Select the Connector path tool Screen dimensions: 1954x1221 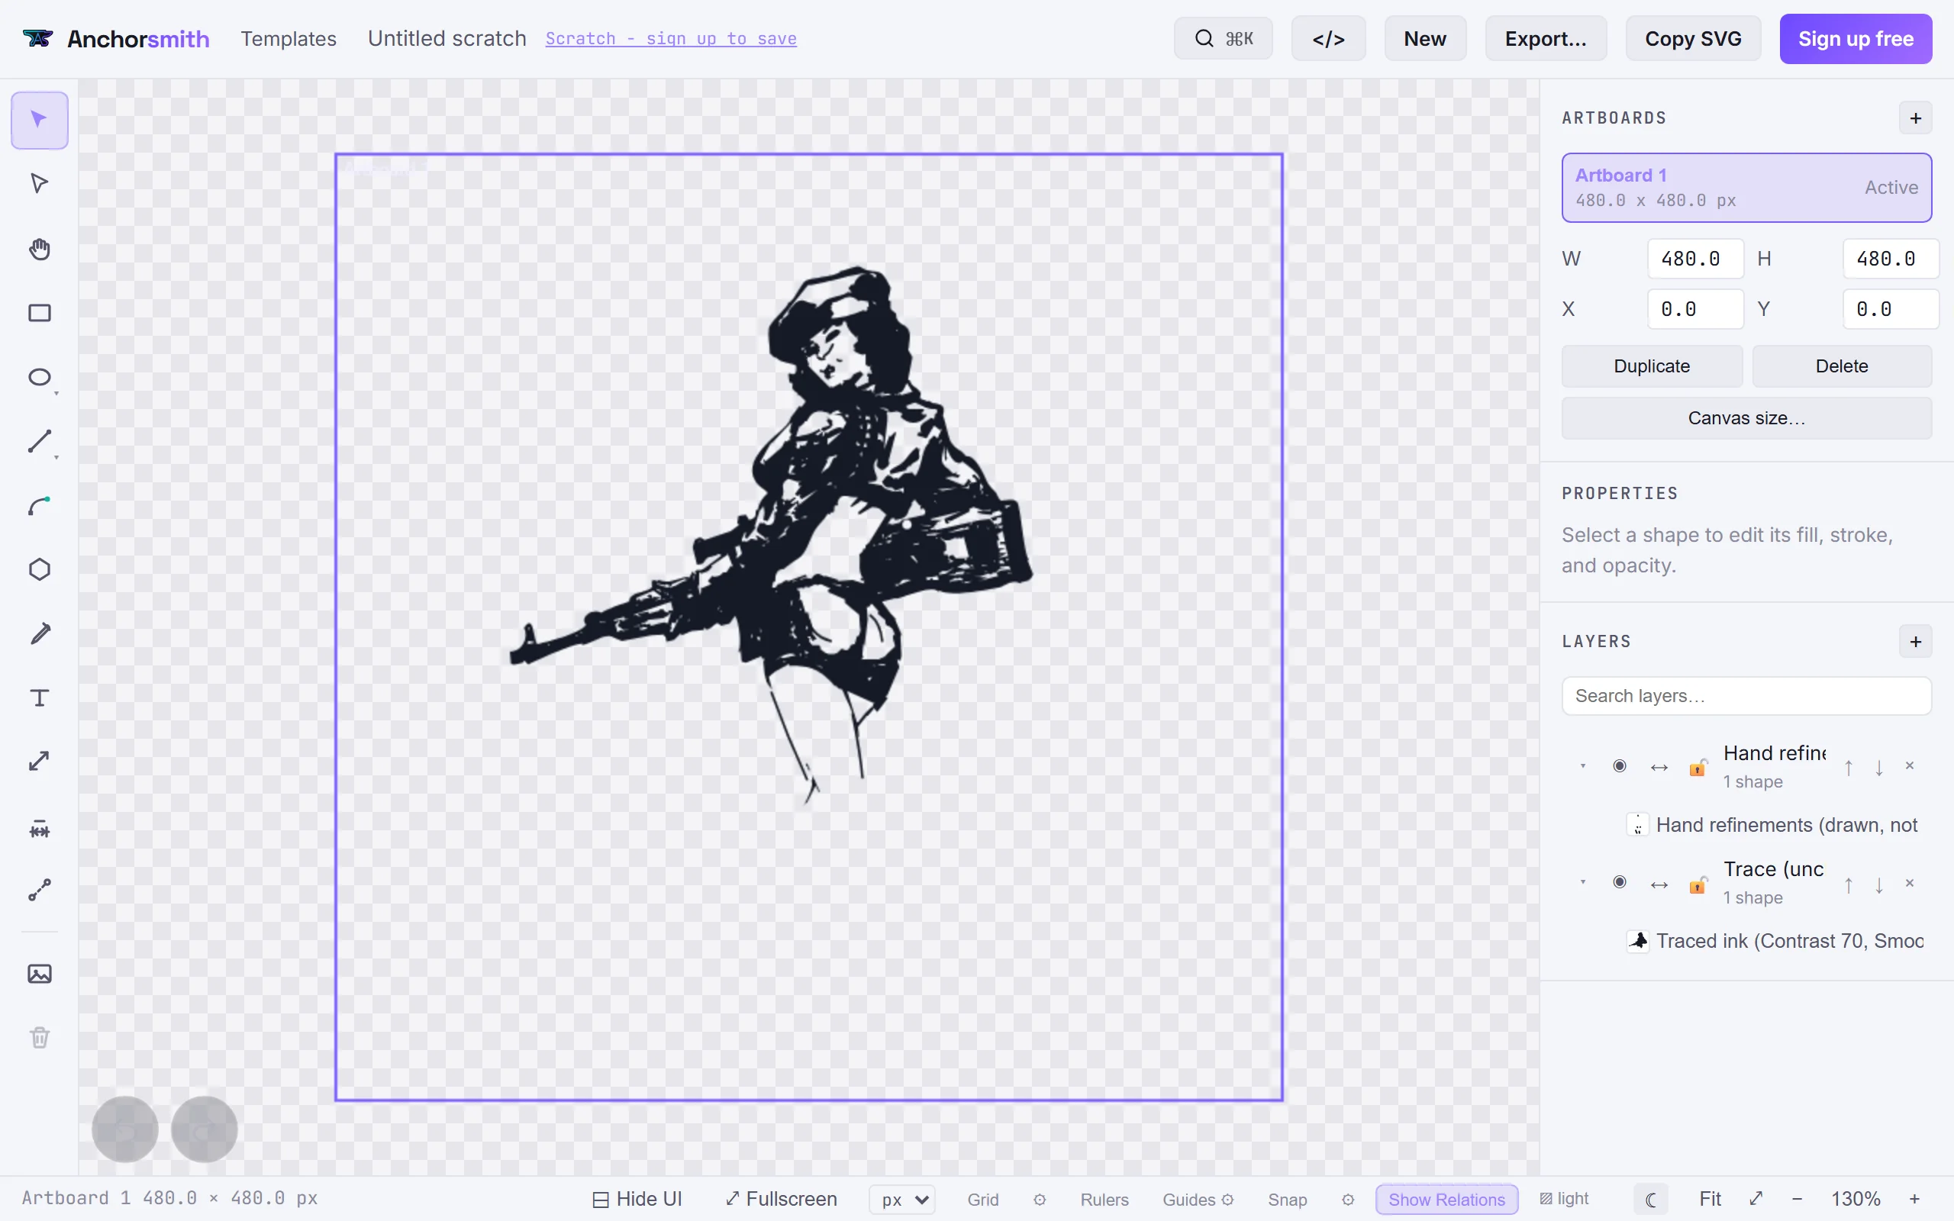pyautogui.click(x=39, y=890)
